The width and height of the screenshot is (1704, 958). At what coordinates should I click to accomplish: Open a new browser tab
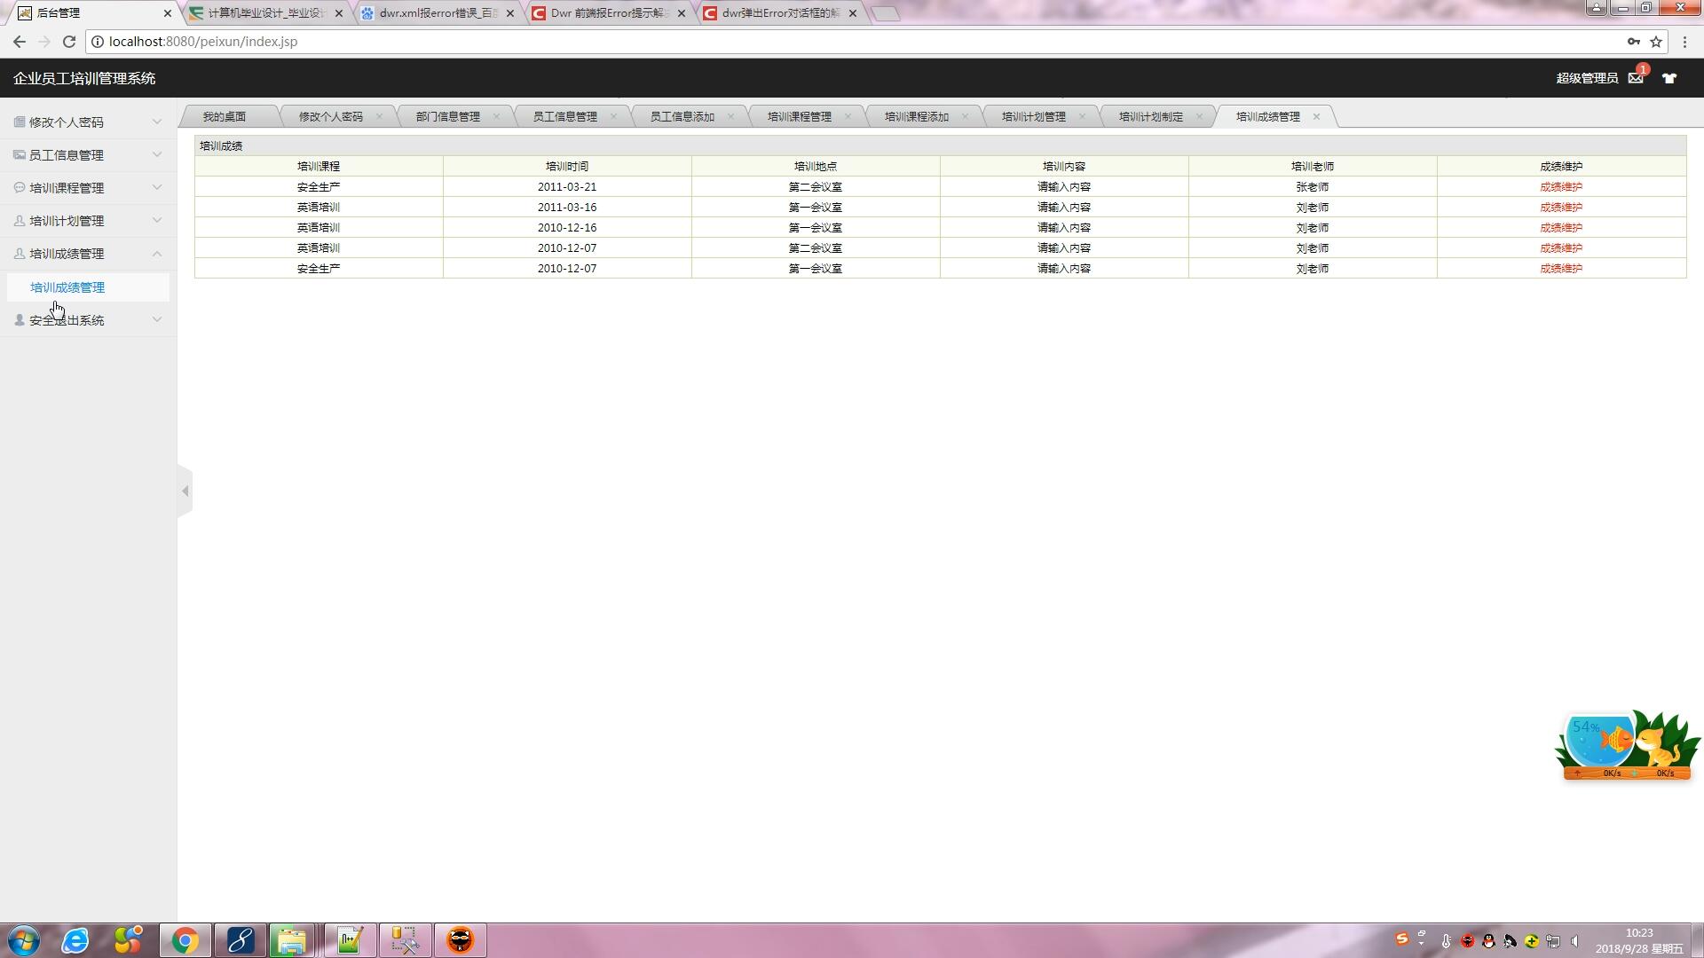click(x=885, y=13)
